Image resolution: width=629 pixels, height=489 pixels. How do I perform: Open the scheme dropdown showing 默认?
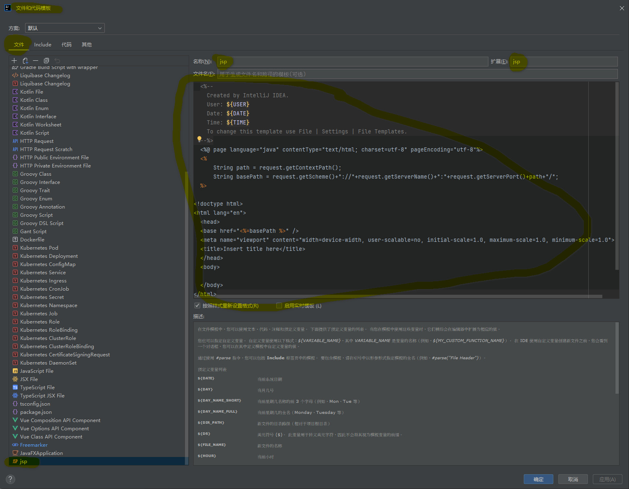pyautogui.click(x=65, y=28)
